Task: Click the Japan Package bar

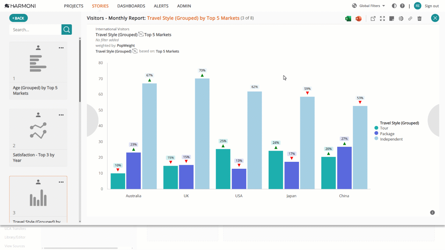Action: tap(291, 175)
